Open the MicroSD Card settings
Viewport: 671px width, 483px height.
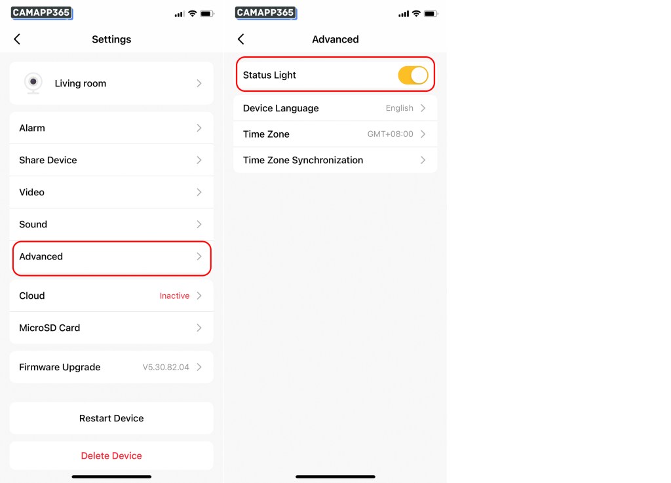pos(111,328)
